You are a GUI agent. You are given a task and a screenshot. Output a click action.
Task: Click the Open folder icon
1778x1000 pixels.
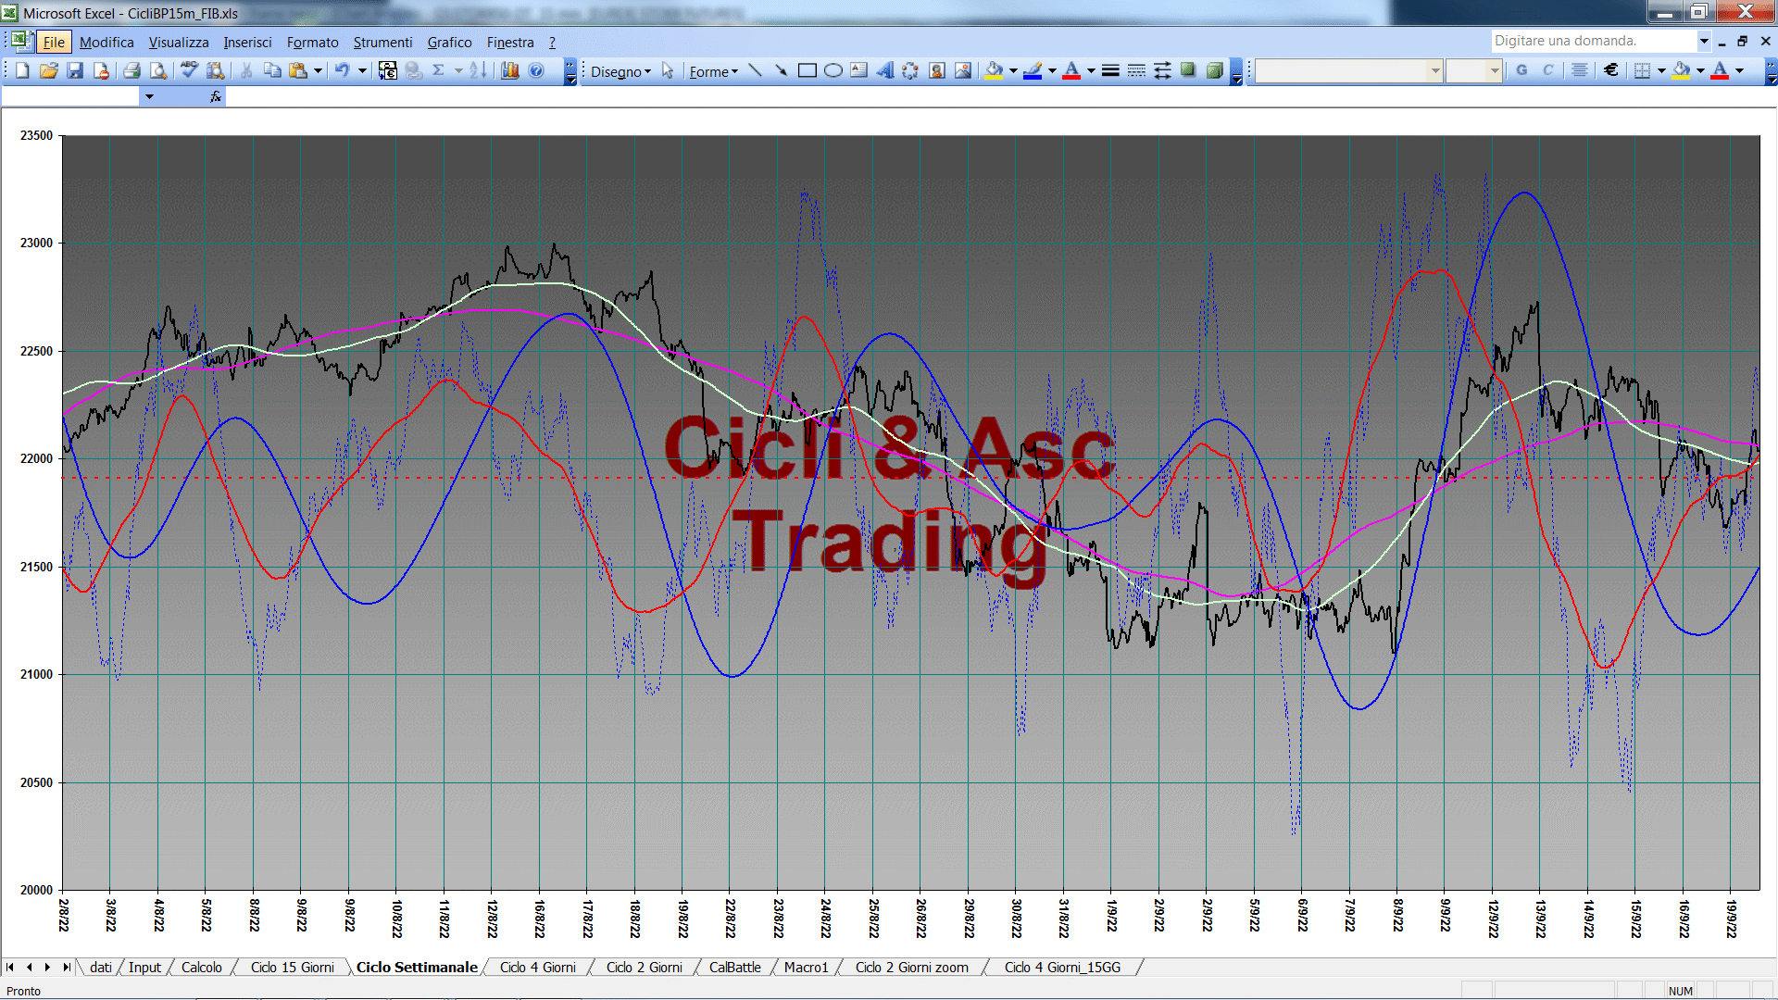point(49,70)
